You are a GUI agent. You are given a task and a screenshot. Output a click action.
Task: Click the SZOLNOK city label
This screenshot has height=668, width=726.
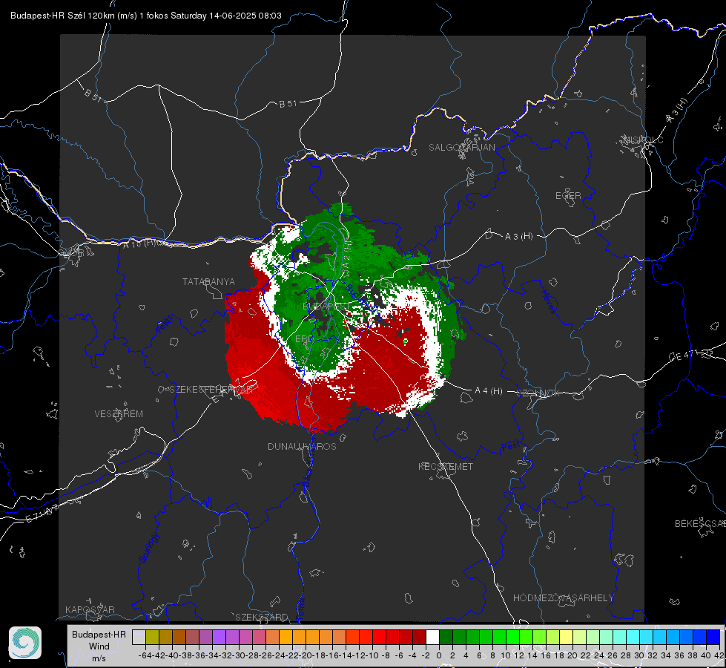538,393
